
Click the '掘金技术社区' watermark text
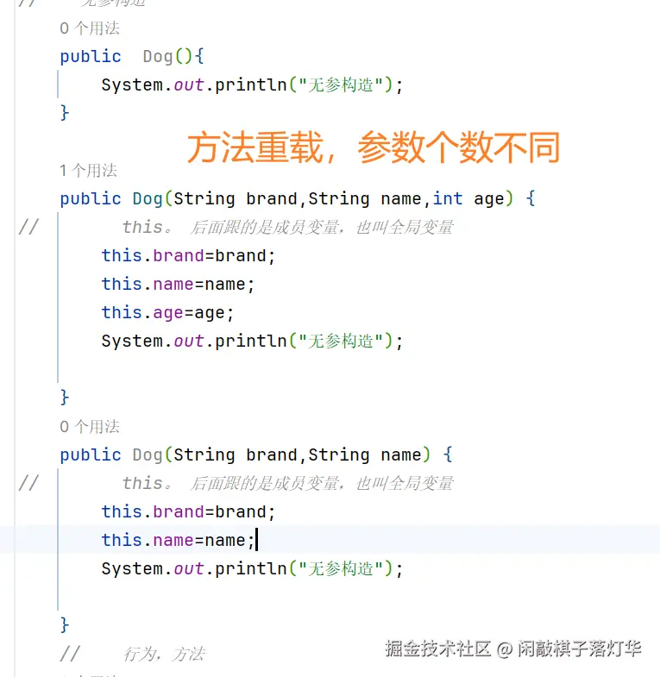click(x=437, y=649)
